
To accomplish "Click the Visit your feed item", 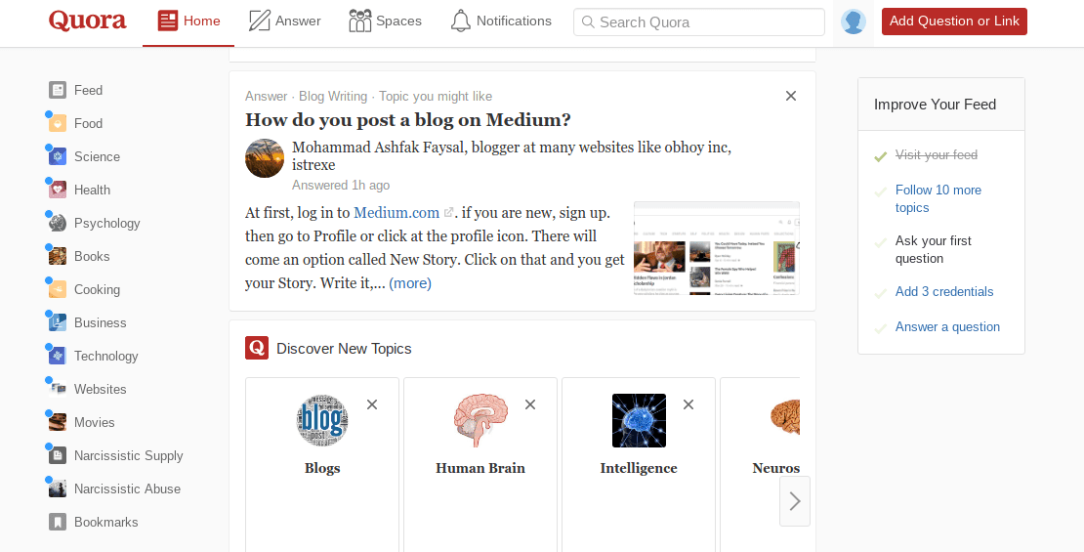I will point(937,155).
